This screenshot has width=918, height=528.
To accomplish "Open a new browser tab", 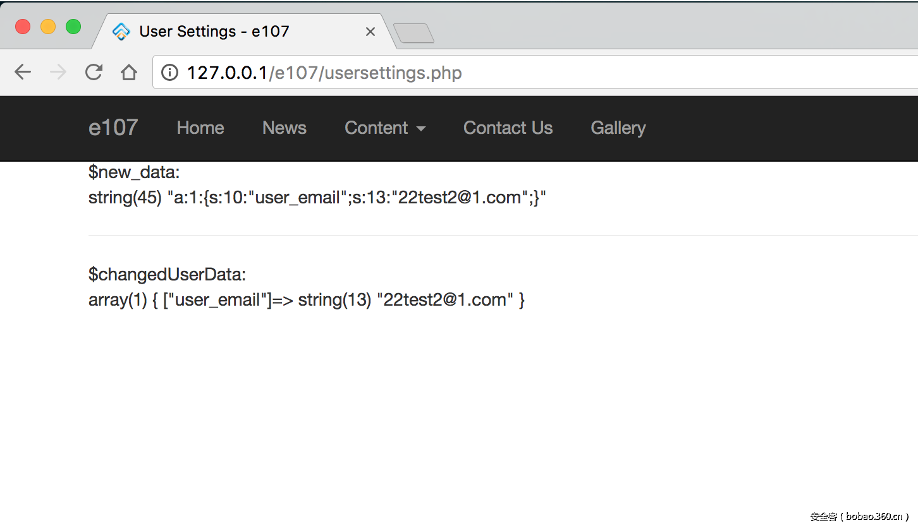I will coord(413,33).
